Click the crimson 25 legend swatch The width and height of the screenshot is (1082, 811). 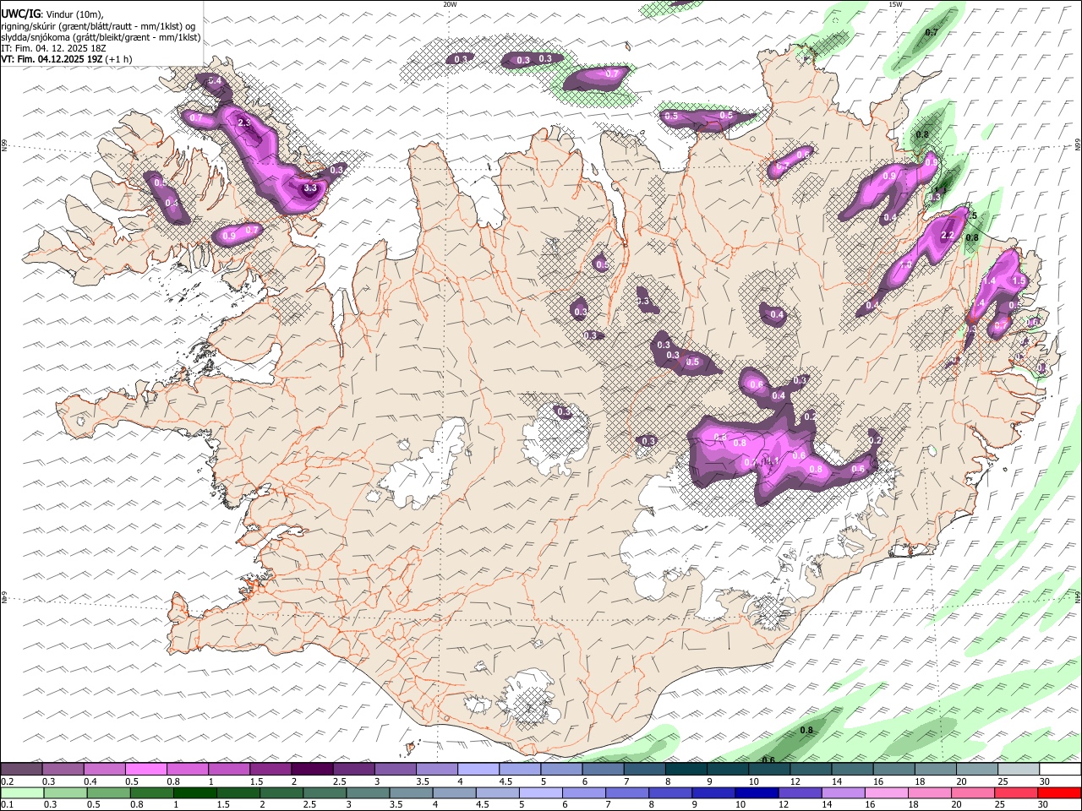coord(1017,792)
